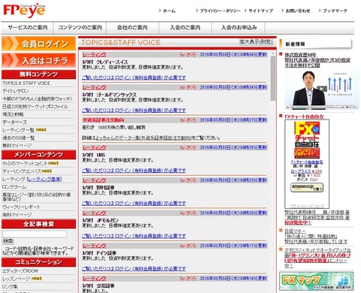
Task: Open エディターズROOM sidebar link
Action: [x=20, y=271]
